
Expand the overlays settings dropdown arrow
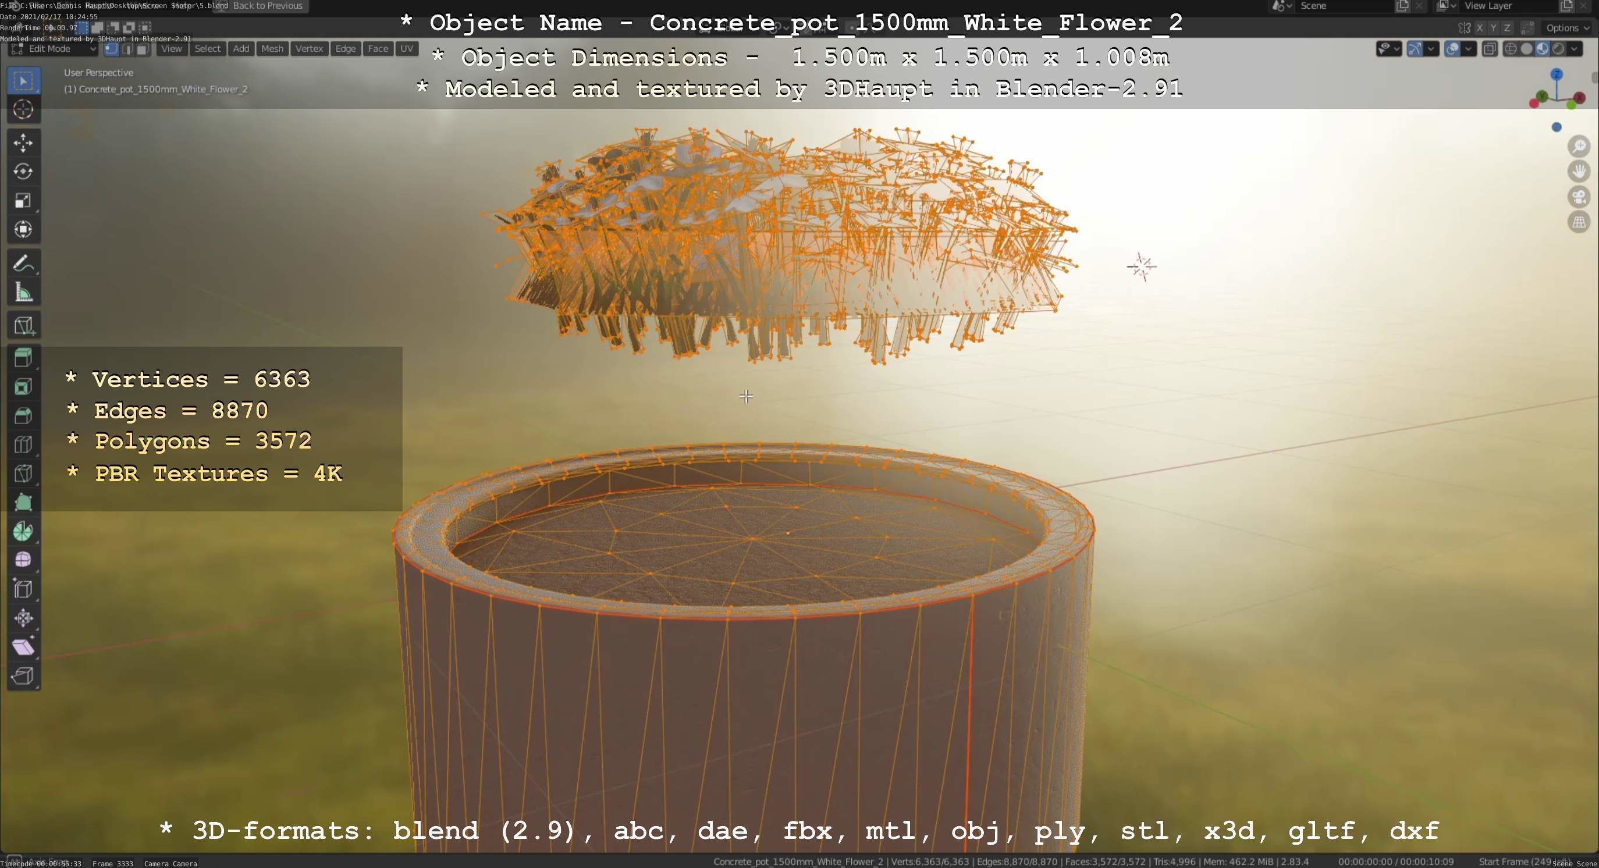pos(1469,49)
